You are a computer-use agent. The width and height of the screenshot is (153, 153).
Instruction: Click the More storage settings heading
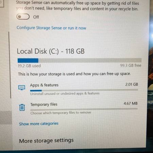click(x=46, y=141)
